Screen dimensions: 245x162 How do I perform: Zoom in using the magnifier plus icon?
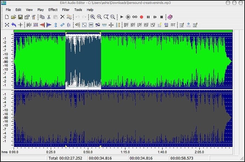click(x=92, y=17)
